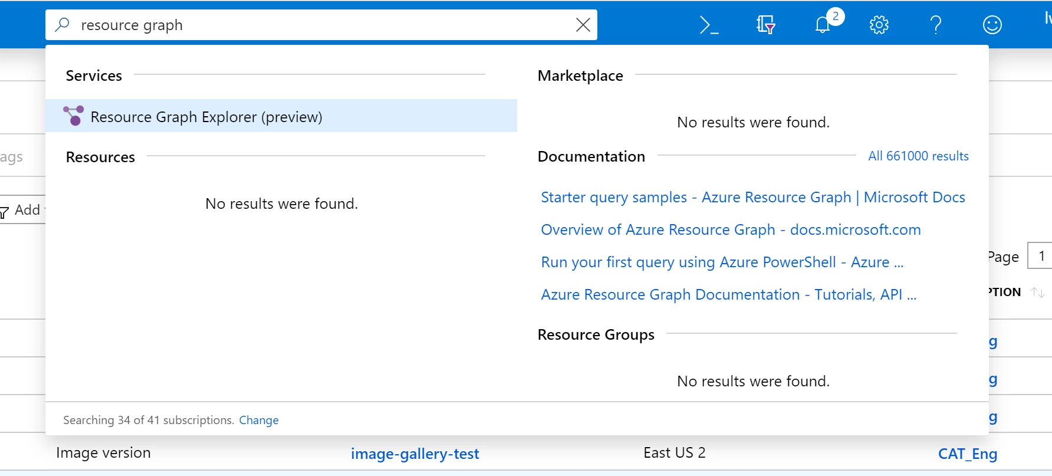Open the CAT_Eng link
Image resolution: width=1052 pixels, height=476 pixels.
[967, 454]
